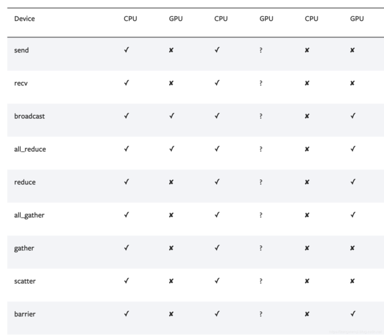Select the all_reduce row label
Image resolution: width=384 pixels, height=336 pixels.
30,149
